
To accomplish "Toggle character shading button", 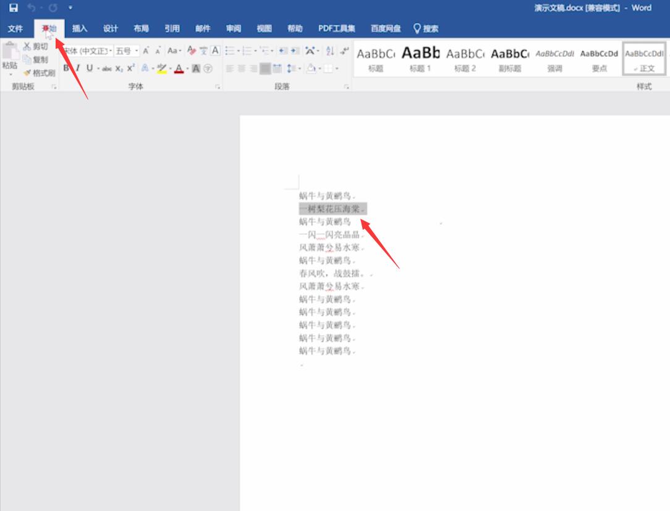I will [x=196, y=69].
